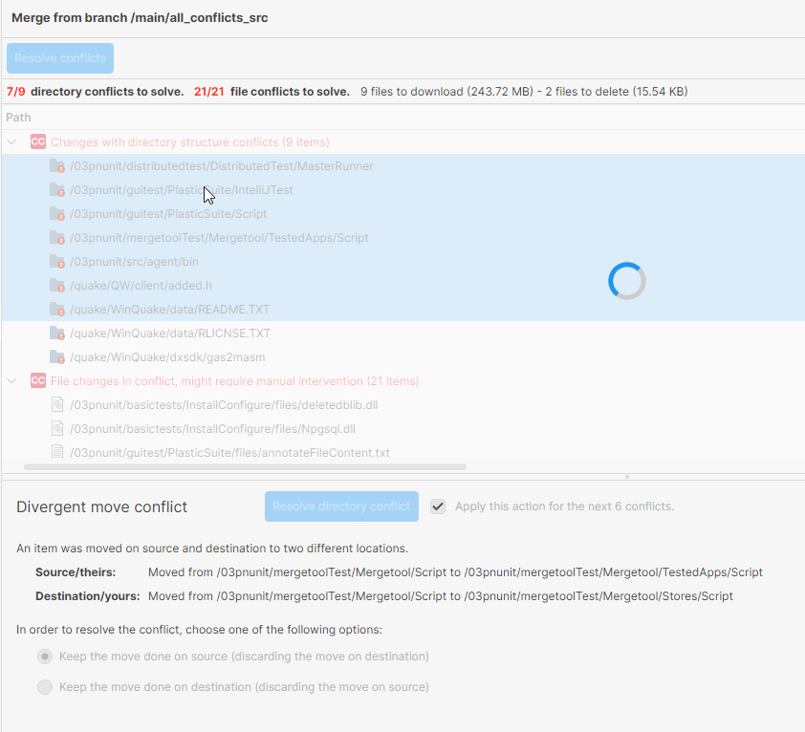This screenshot has height=732, width=805.
Task: Click the folder icon beside gas2masm path
Action: (x=57, y=356)
